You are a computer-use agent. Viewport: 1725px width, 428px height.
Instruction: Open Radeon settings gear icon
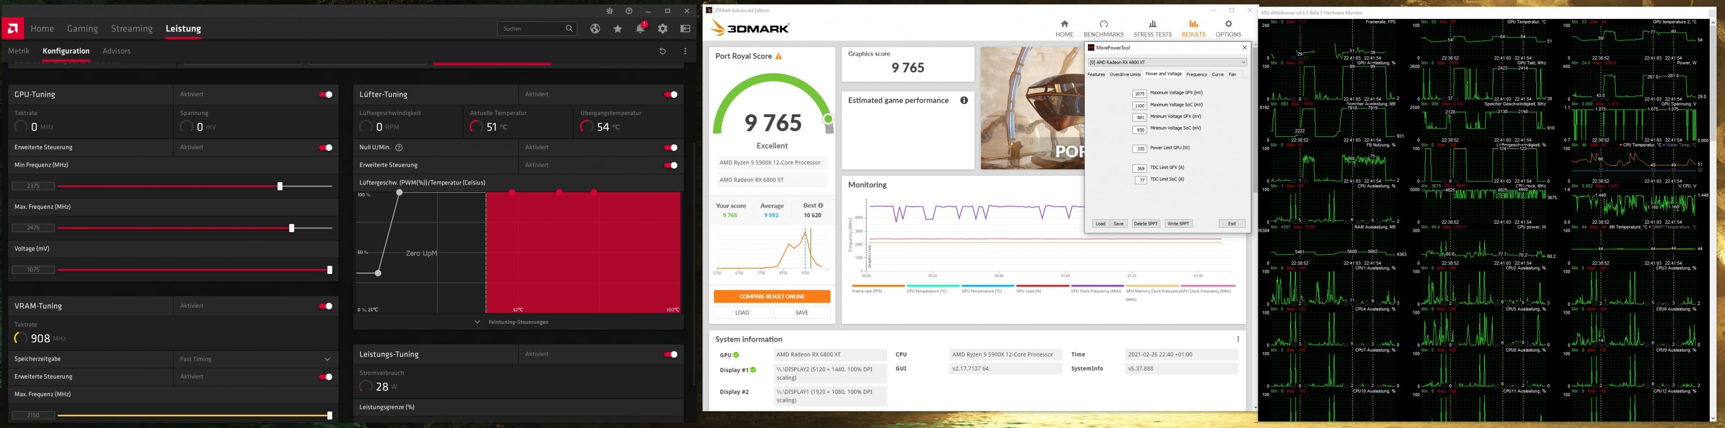663,29
